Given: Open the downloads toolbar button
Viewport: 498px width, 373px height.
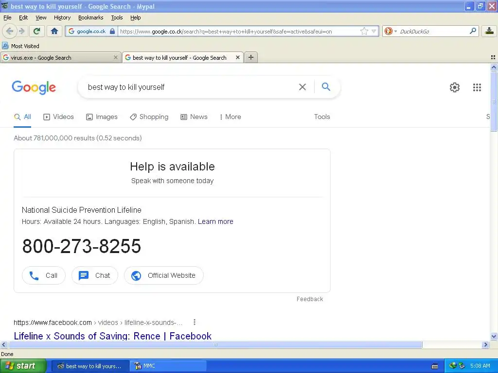Looking at the screenshot, I should coord(489,31).
